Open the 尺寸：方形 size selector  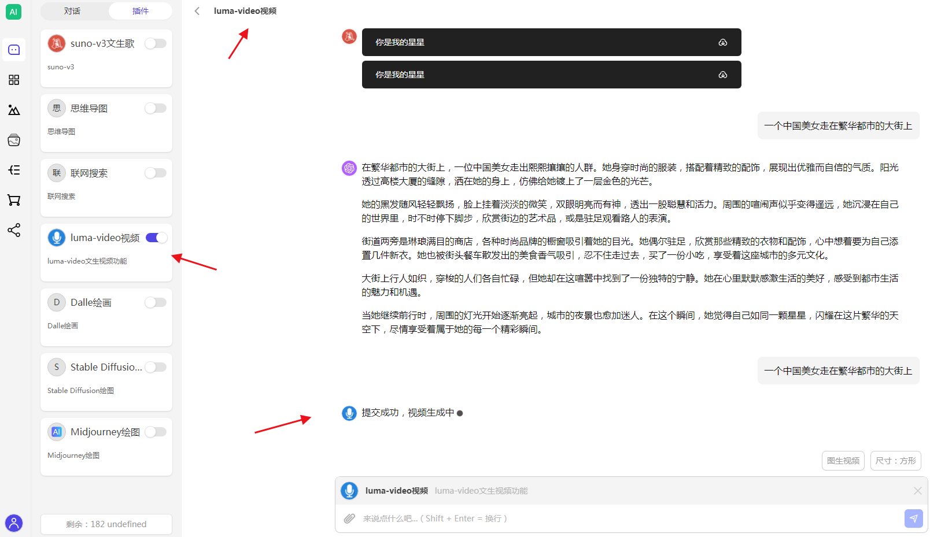(896, 461)
